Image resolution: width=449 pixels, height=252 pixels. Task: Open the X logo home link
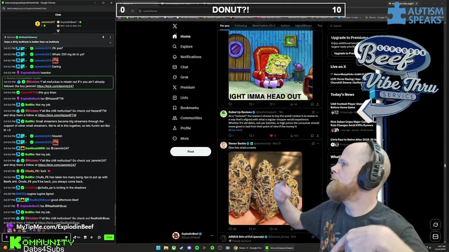click(x=175, y=26)
